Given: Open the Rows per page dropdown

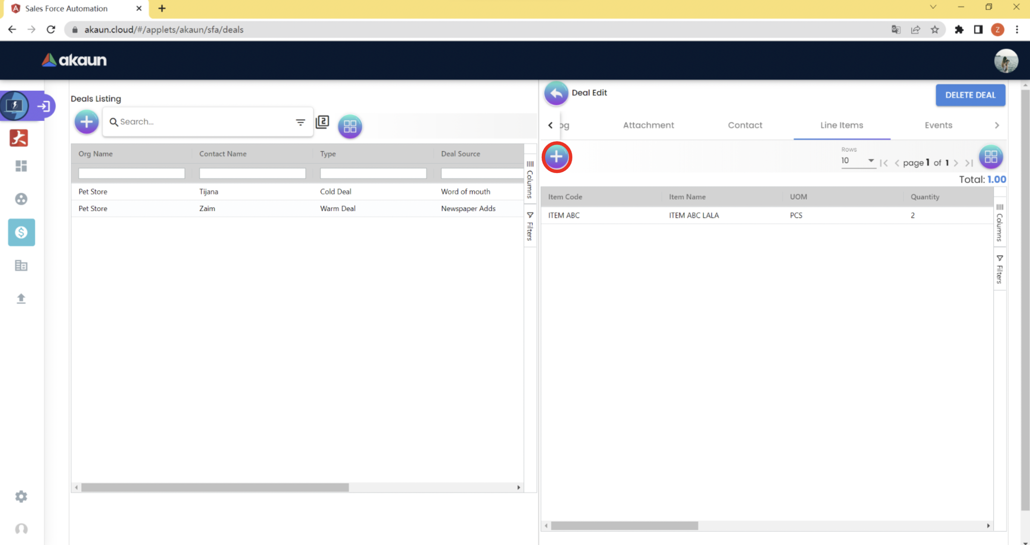Looking at the screenshot, I should click(x=858, y=161).
